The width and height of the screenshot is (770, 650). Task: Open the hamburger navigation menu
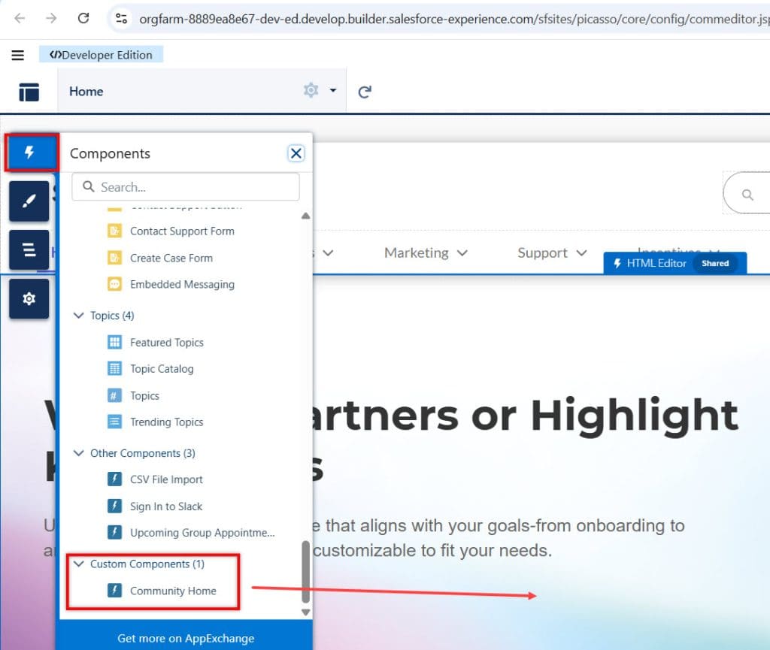[18, 55]
